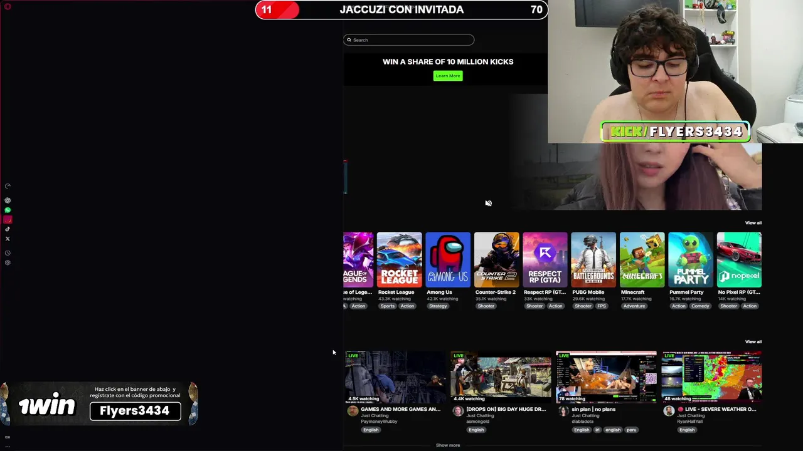Image resolution: width=803 pixels, height=451 pixels.
Task: Open the RyanHallYall channel name
Action: coord(689,422)
